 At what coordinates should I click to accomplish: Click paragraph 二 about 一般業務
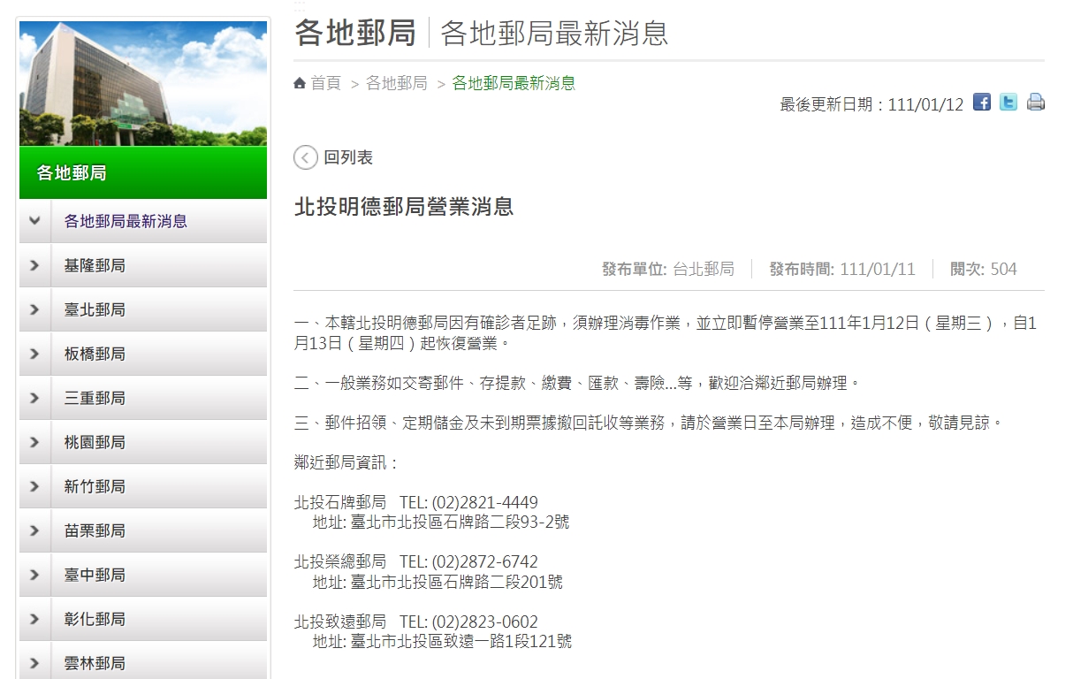577,384
